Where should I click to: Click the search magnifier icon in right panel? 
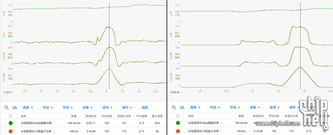[x=174, y=107]
